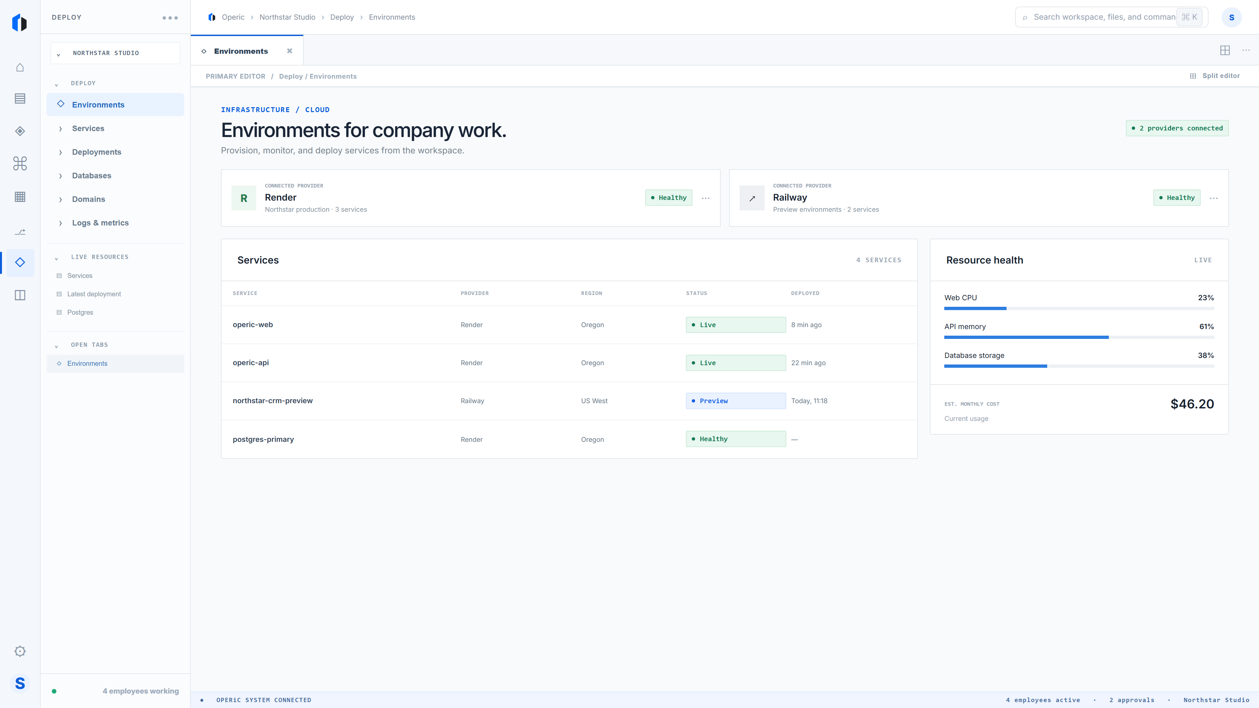Click the S user avatar in top bar

point(1231,17)
